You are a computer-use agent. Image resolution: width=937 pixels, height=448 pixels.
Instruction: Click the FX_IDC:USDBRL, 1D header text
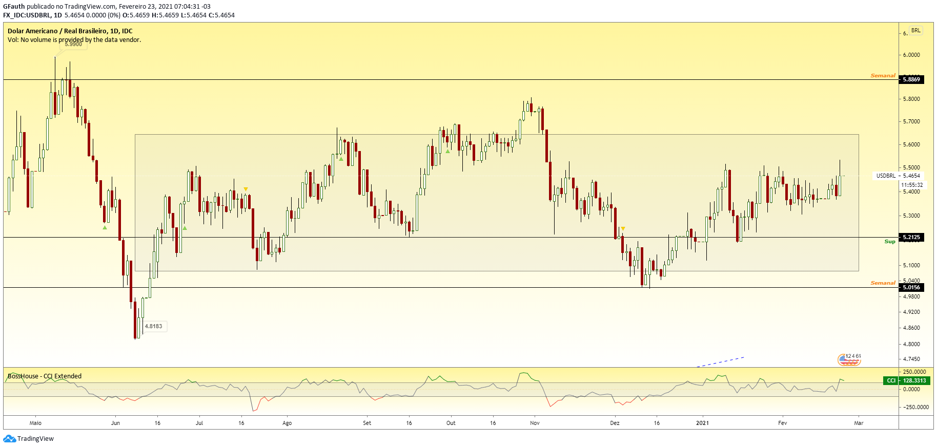pos(32,15)
